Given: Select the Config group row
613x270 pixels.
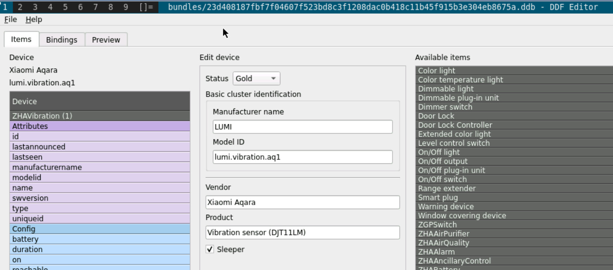Looking at the screenshot, I should (100, 229).
